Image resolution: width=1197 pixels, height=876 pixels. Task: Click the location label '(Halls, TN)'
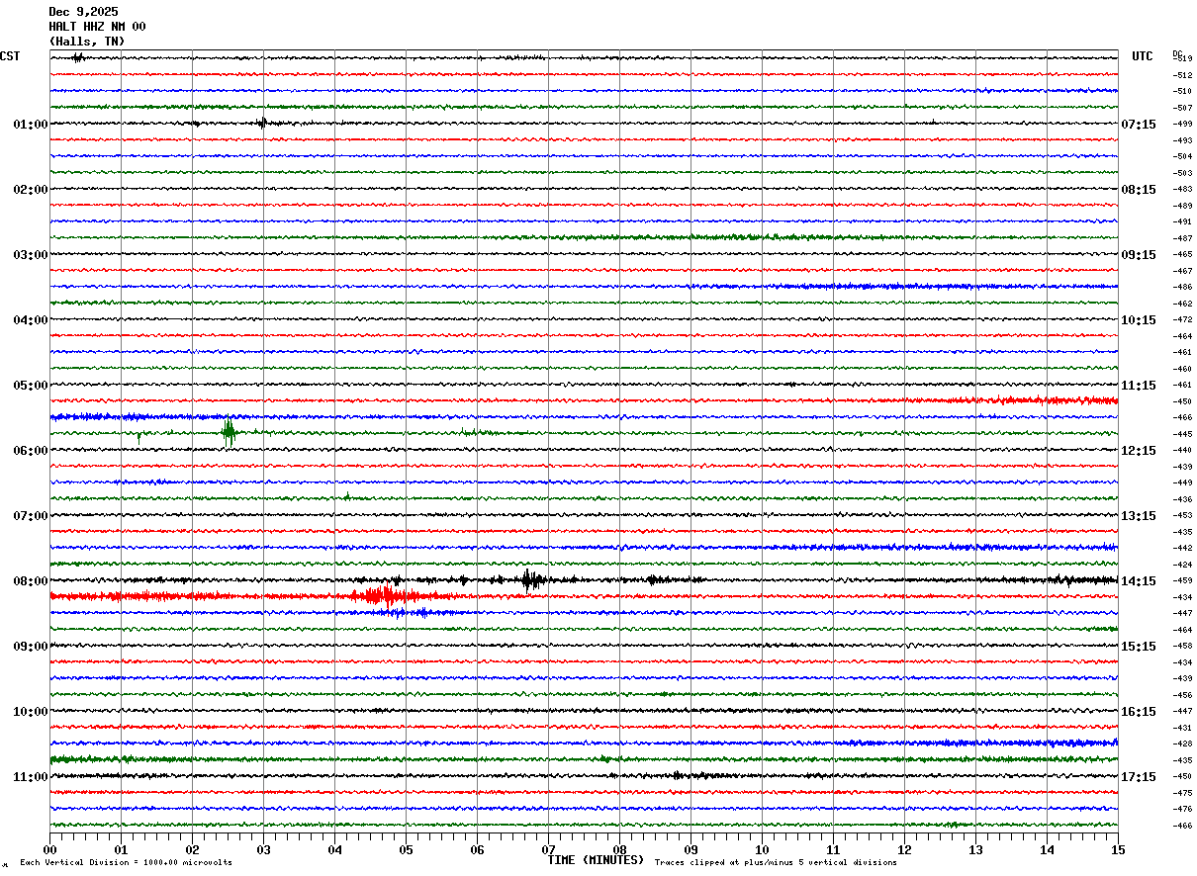pos(87,42)
